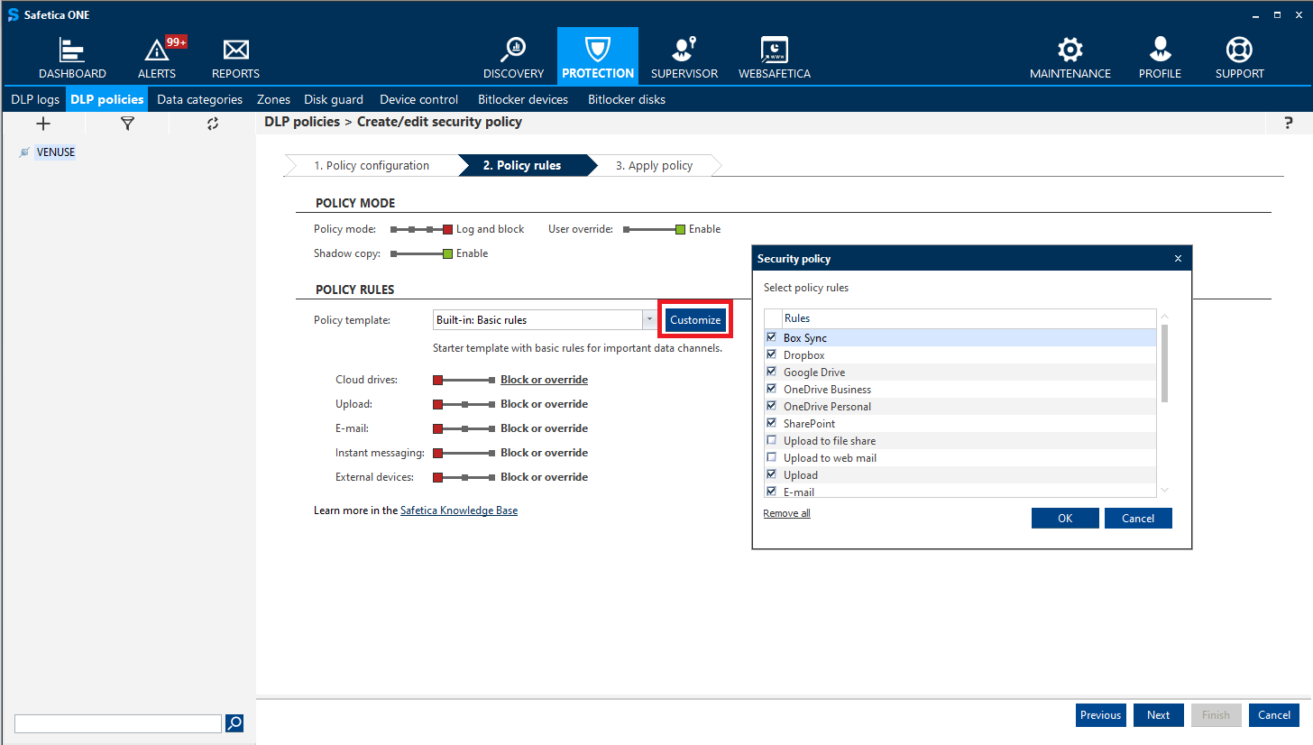
Task: Toggle the Dropbox rule checkbox
Action: [x=771, y=354]
